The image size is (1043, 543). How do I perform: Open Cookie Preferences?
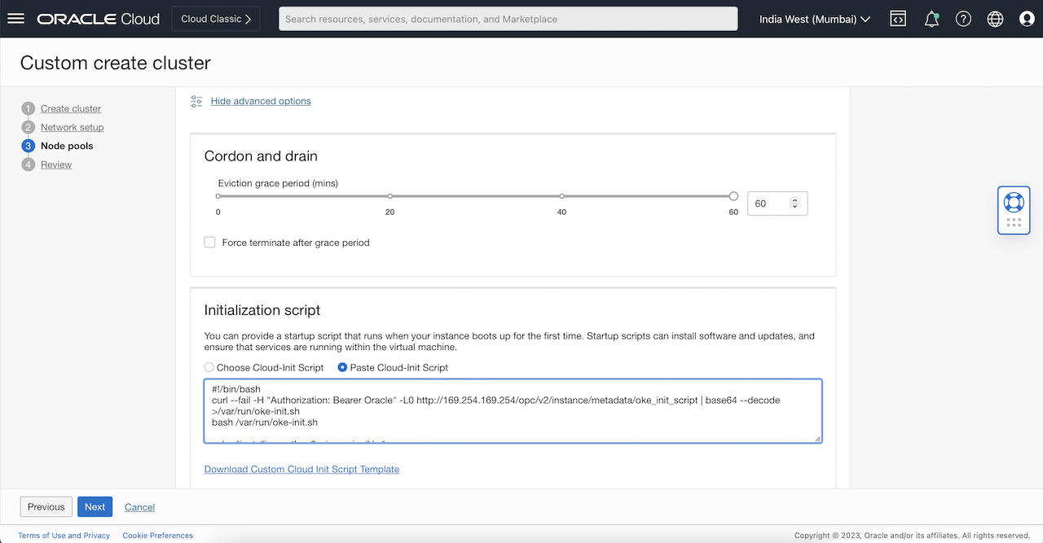[158, 536]
